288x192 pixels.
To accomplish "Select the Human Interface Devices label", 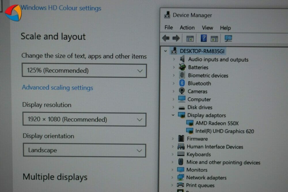I will pyautogui.click(x=215, y=147).
